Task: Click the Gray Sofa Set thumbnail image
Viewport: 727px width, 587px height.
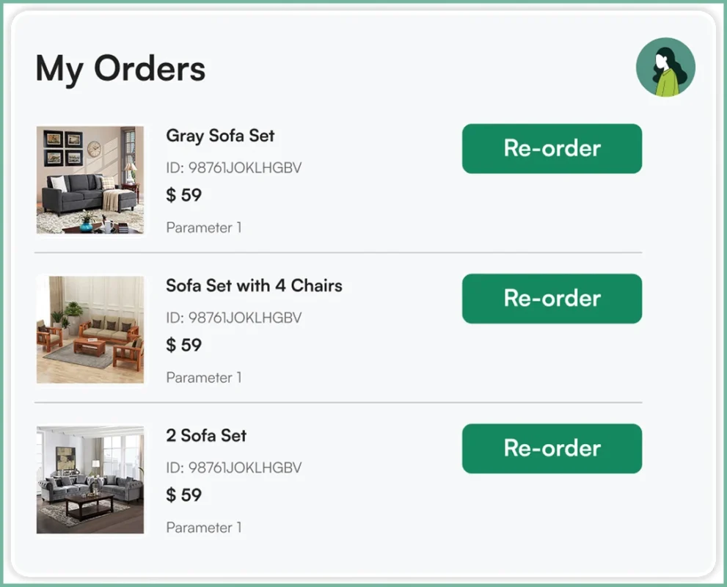Action: click(x=90, y=181)
